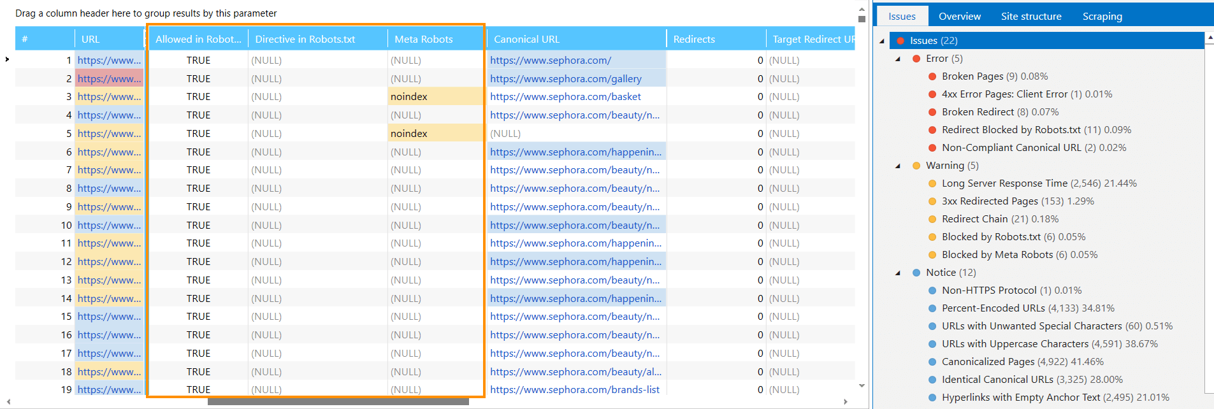Open canonical link https://www.sephora.com/gallery

point(566,79)
